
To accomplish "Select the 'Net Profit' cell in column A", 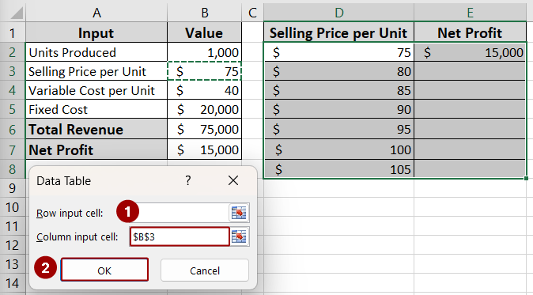I will click(x=96, y=149).
